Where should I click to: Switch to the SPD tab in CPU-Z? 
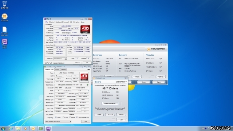click(x=71, y=22)
